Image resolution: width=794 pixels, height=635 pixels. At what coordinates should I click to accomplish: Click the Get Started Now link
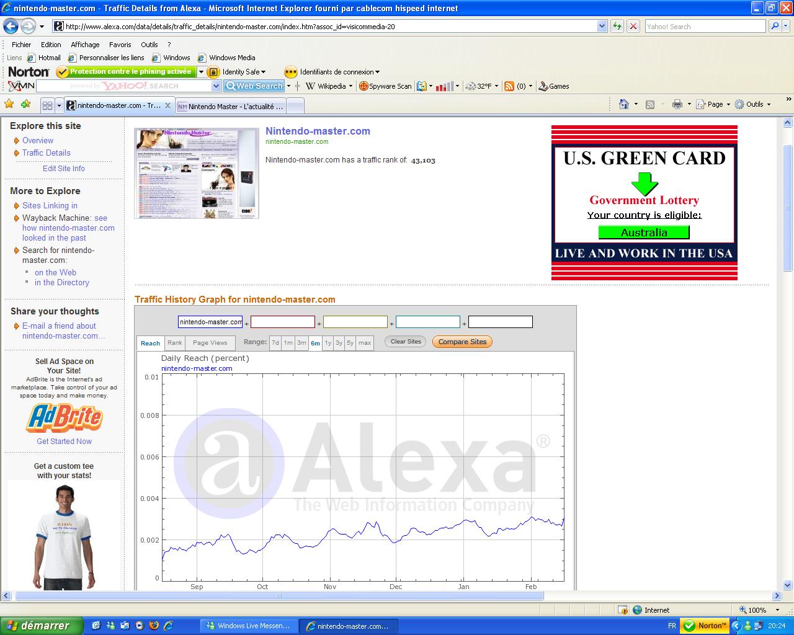tap(64, 441)
